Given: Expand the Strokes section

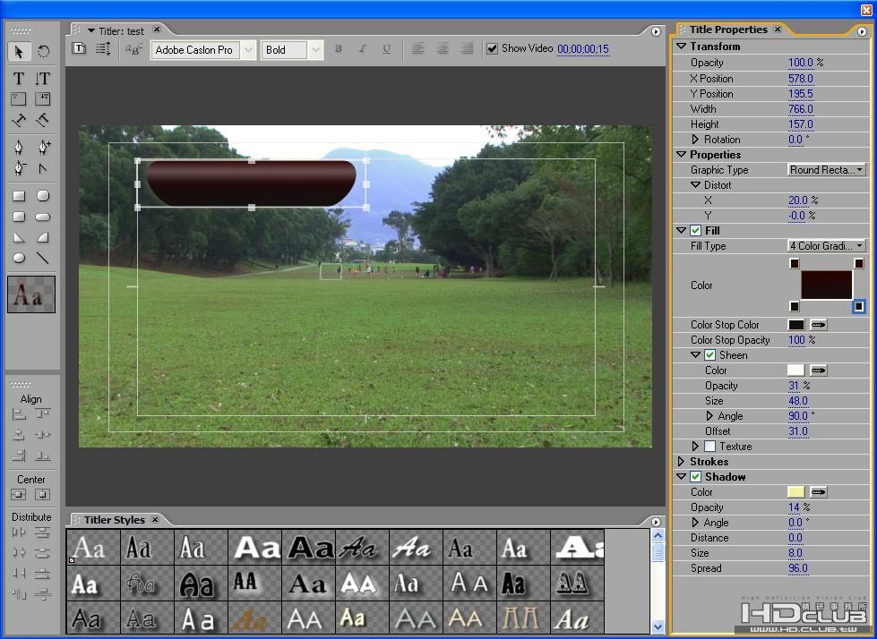Looking at the screenshot, I should (x=682, y=462).
